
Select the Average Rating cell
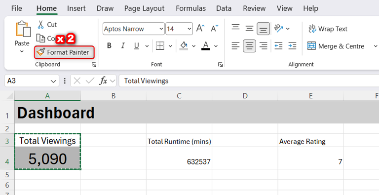tap(311, 140)
